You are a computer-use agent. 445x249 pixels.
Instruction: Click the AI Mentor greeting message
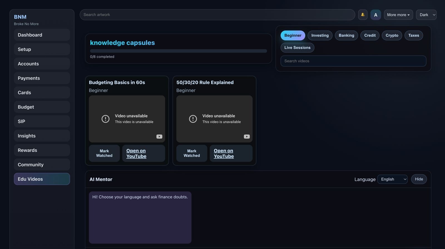[x=140, y=217]
